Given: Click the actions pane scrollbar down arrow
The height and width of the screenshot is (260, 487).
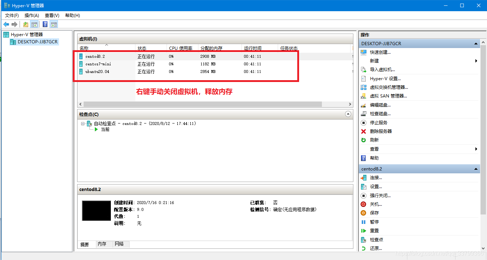Looking at the screenshot, I should click(x=483, y=248).
